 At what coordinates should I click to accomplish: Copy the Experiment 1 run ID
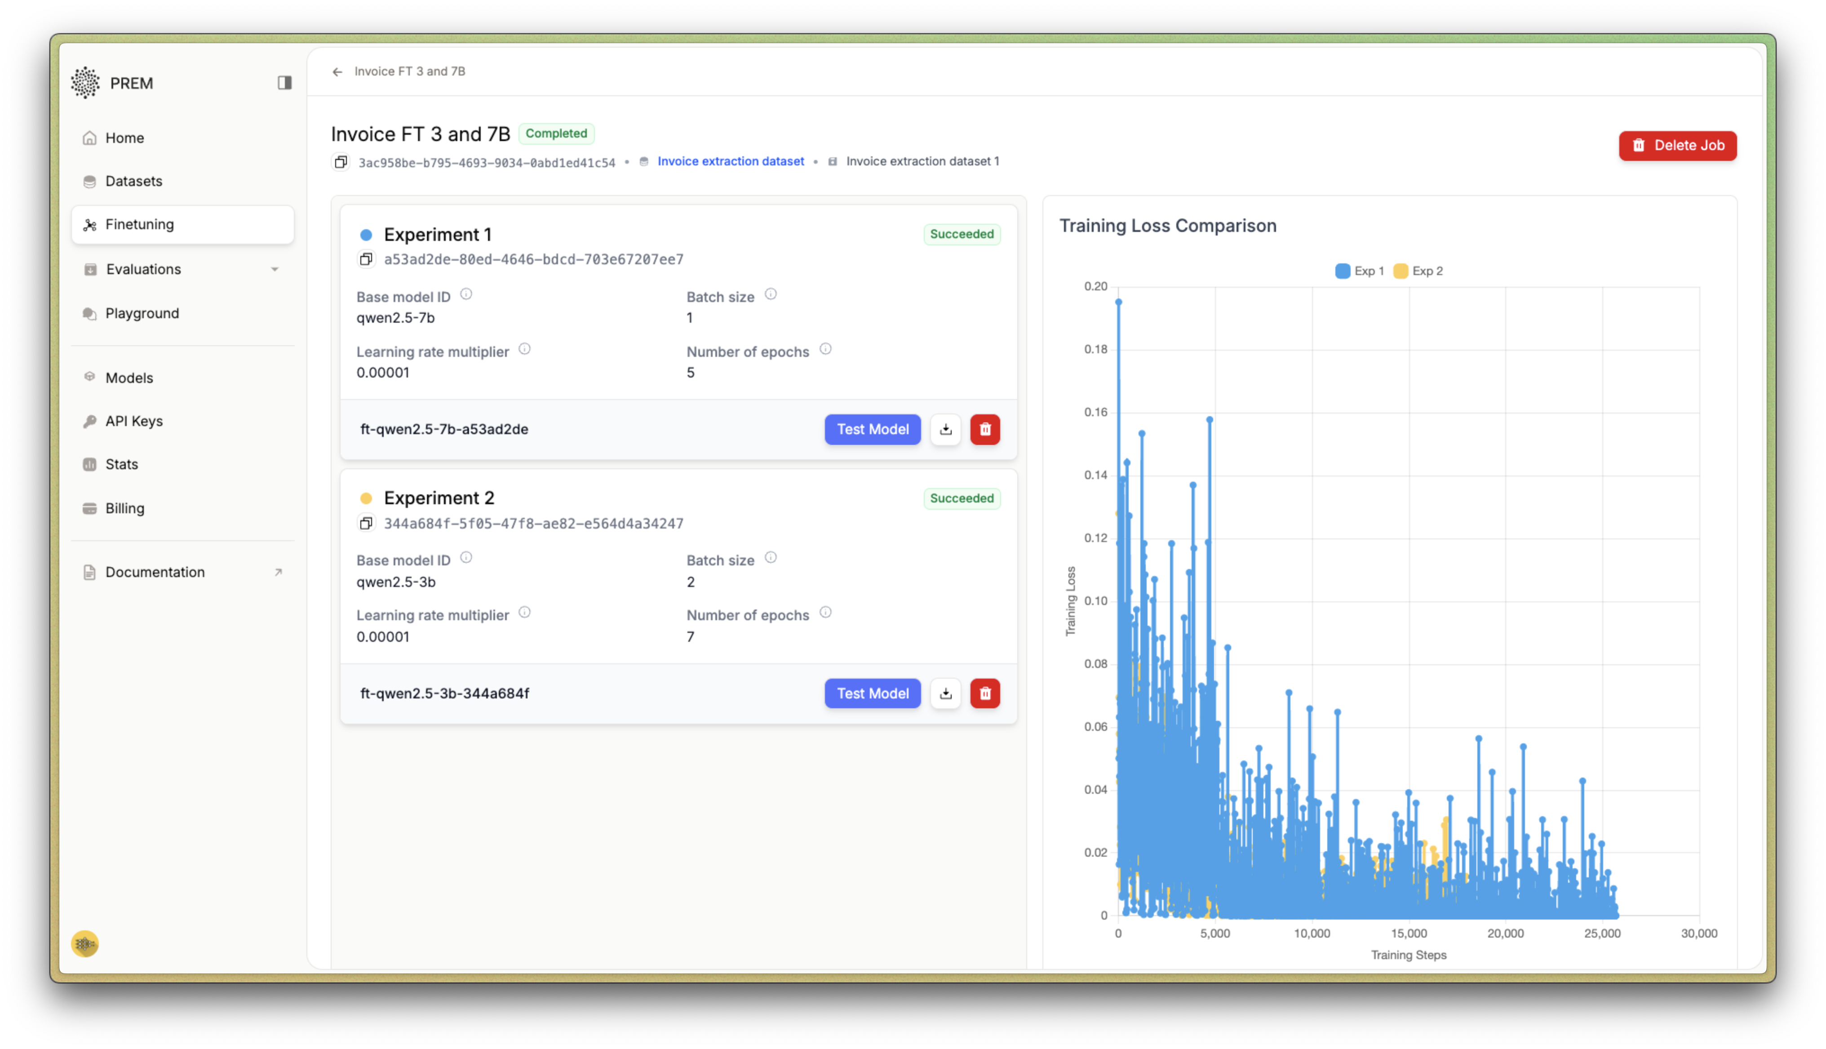pos(367,258)
